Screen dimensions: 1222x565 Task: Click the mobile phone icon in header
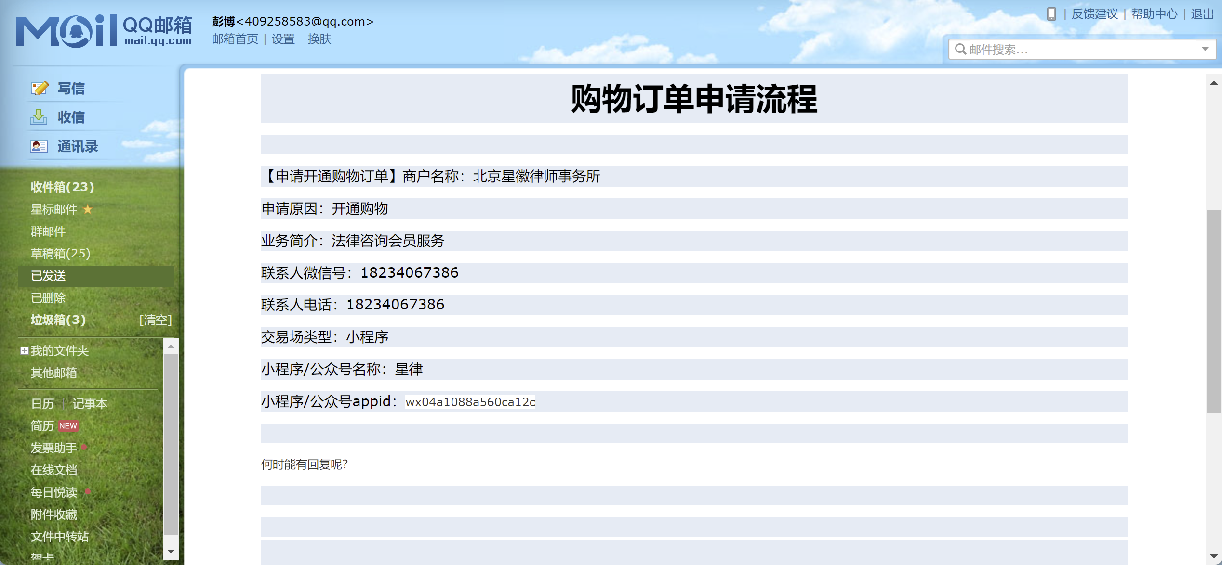[1051, 14]
